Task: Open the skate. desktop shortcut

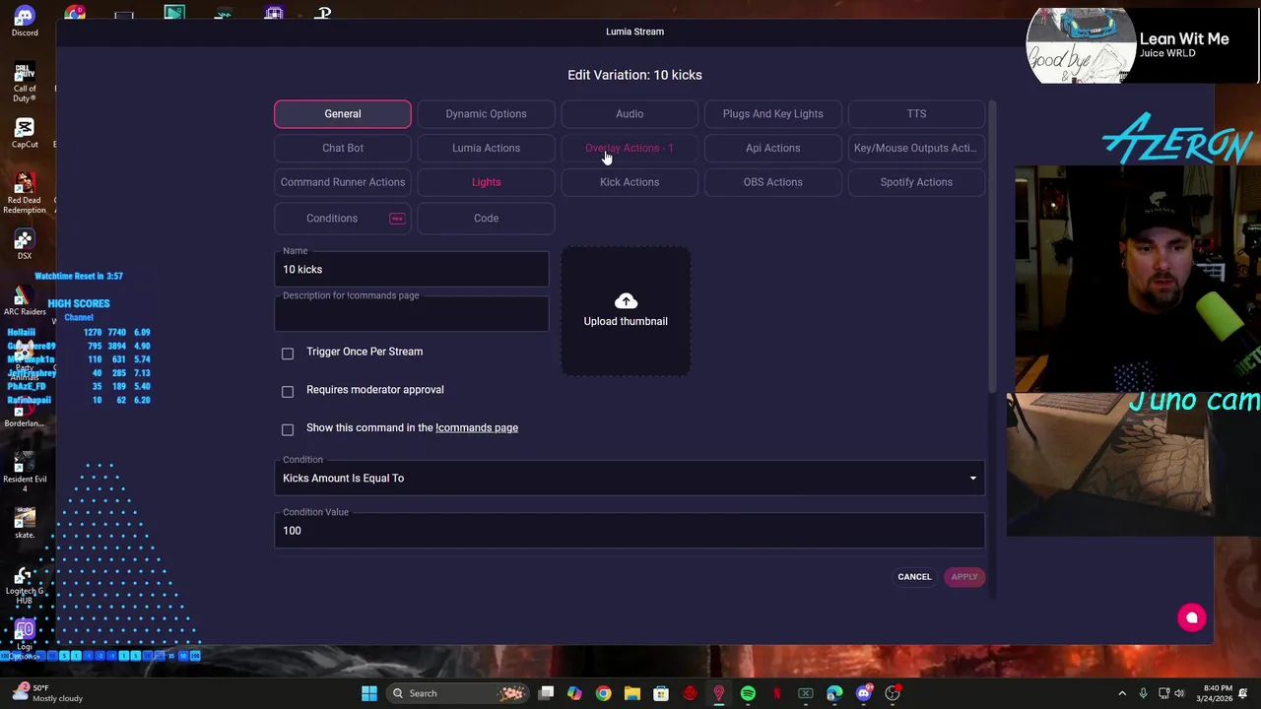Action: click(x=25, y=523)
